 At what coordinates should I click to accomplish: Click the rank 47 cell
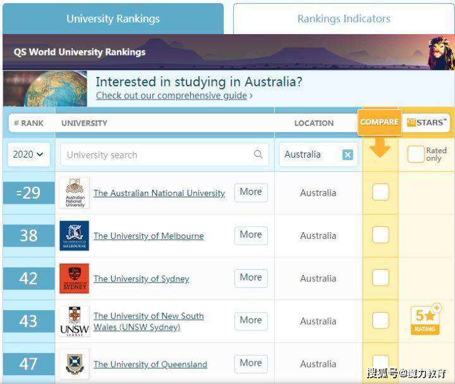pyautogui.click(x=28, y=364)
